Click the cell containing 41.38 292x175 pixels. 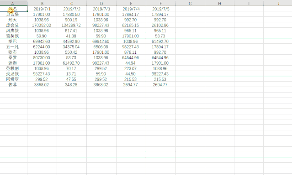pos(72,36)
